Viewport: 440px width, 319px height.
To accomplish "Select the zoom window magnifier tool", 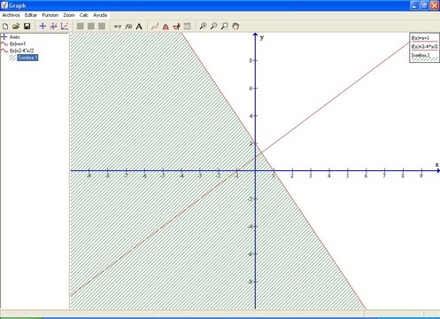I will tap(225, 27).
